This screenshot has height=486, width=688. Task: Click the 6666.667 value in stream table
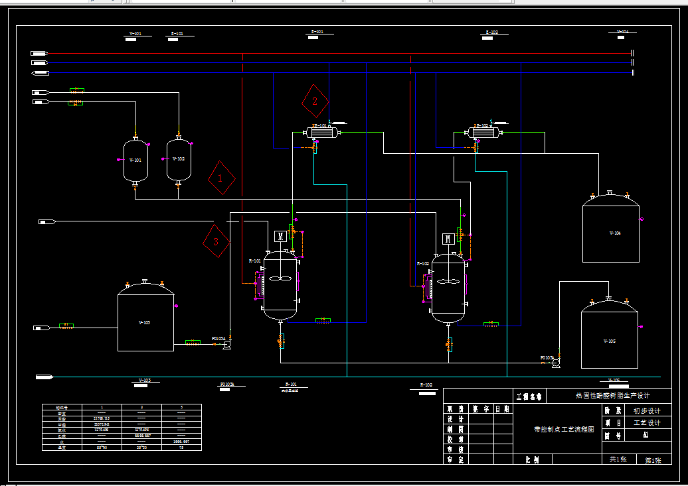141,436
